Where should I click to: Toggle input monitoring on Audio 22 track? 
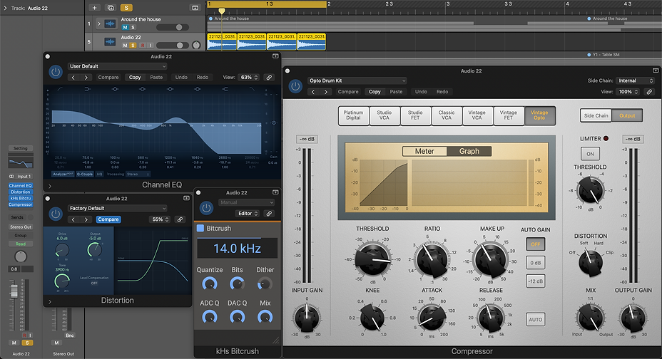tap(150, 46)
